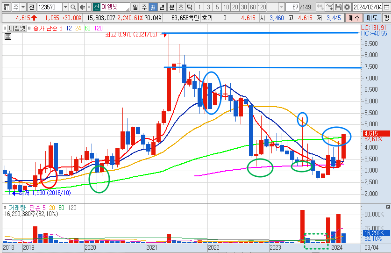The height and width of the screenshot is (253, 391).
Task: Select interval 10 button
Action: coord(227,7)
